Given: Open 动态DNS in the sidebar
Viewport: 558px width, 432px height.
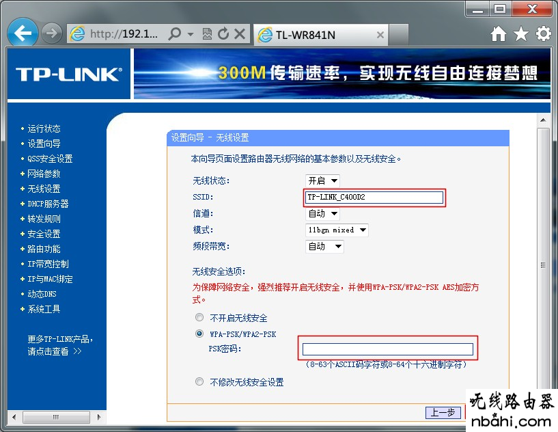Looking at the screenshot, I should pyautogui.click(x=42, y=294).
